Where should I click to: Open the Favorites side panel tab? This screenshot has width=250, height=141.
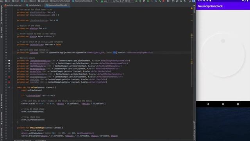click(x=2, y=118)
